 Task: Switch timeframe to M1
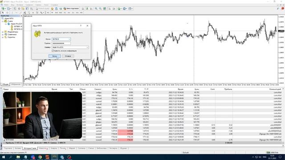click(48, 13)
